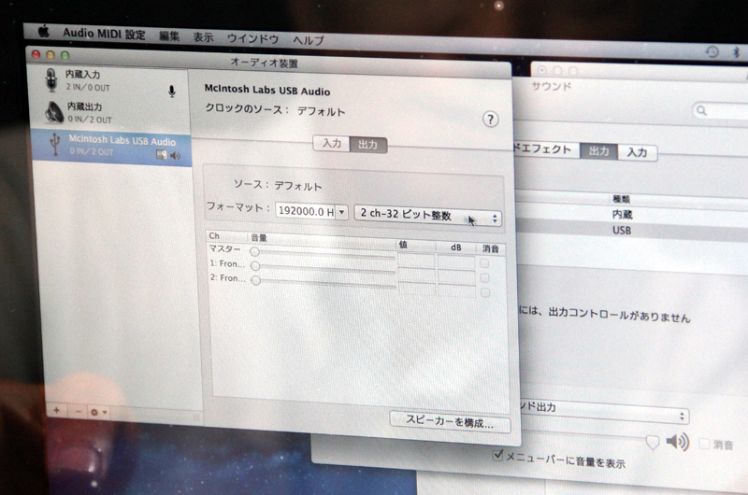Screen dimensions: 748x495
Task: Open the ウインドウ menu
Action: (252, 38)
